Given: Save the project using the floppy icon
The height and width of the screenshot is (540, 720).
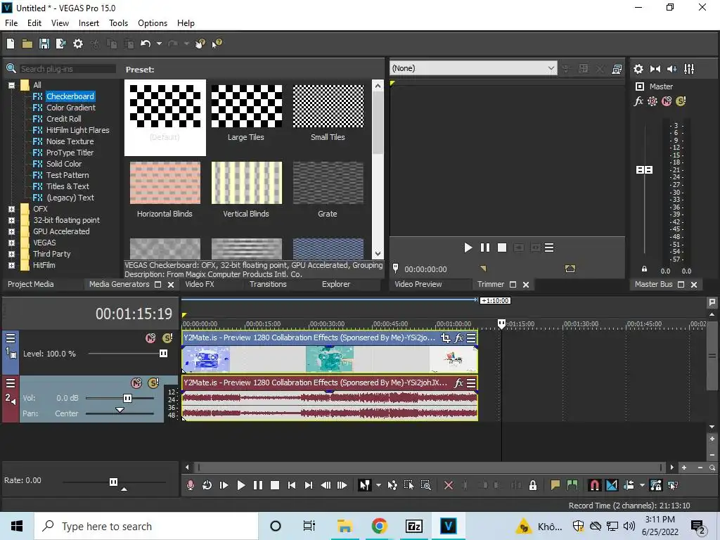Looking at the screenshot, I should tap(44, 44).
